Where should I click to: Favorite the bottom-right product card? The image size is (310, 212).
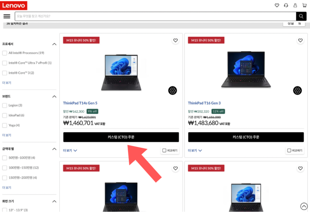click(300, 168)
